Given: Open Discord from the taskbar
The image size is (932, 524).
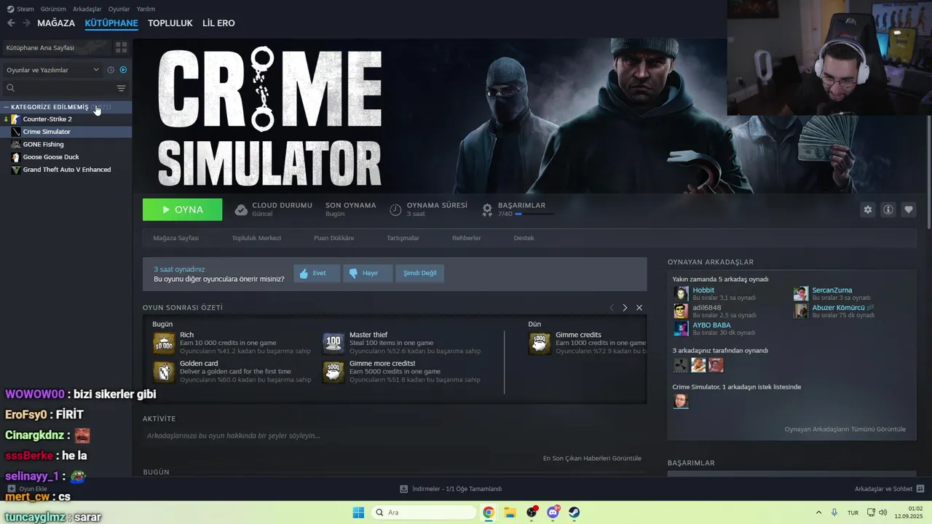Looking at the screenshot, I should pyautogui.click(x=553, y=512).
